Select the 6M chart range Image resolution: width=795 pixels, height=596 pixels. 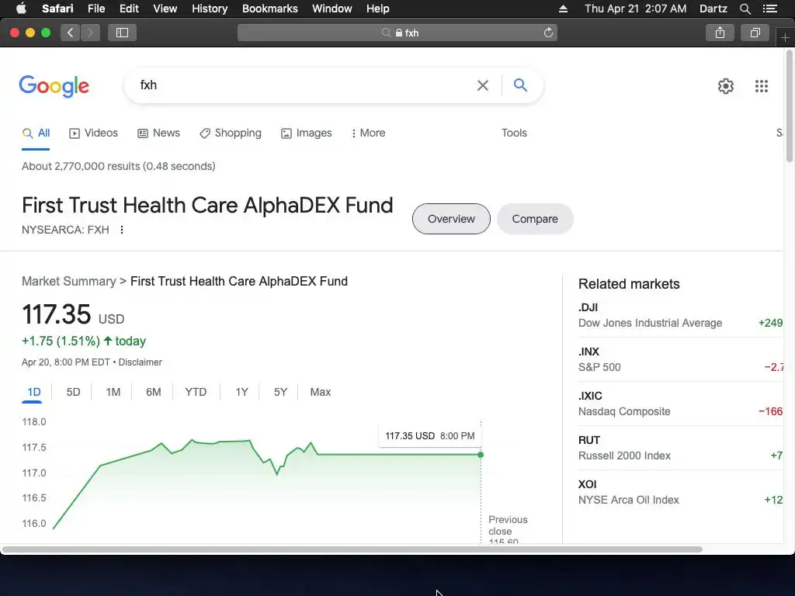click(x=153, y=392)
